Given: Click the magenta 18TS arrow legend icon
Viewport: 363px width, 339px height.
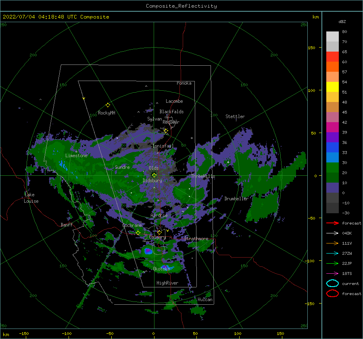Looking at the screenshot, I should point(332,274).
